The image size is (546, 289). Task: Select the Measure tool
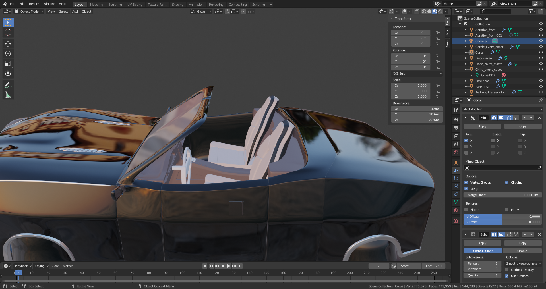(8, 95)
